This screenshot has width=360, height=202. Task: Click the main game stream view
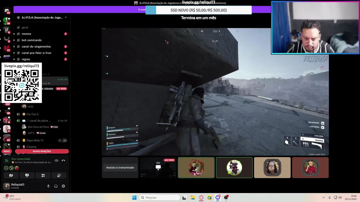(x=215, y=92)
